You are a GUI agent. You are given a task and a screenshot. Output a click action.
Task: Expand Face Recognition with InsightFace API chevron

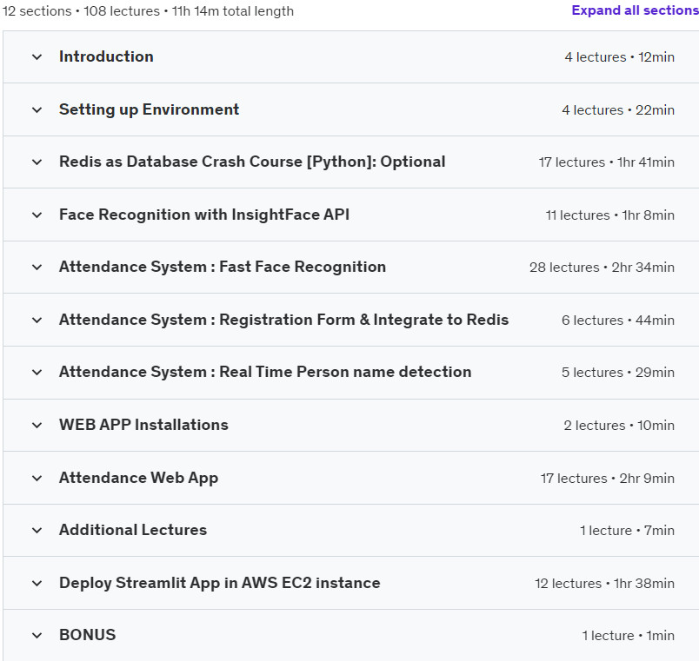pyautogui.click(x=37, y=215)
